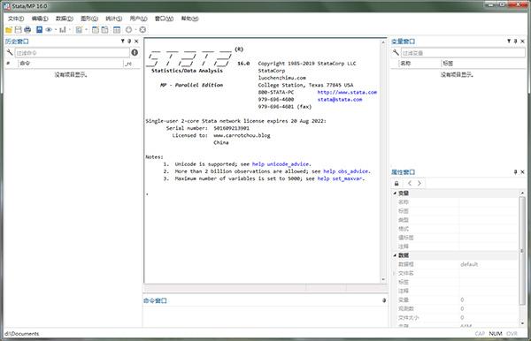Screen dimensions: 531x341
Task: Collapse the 数据 section in properties
Action: point(395,255)
